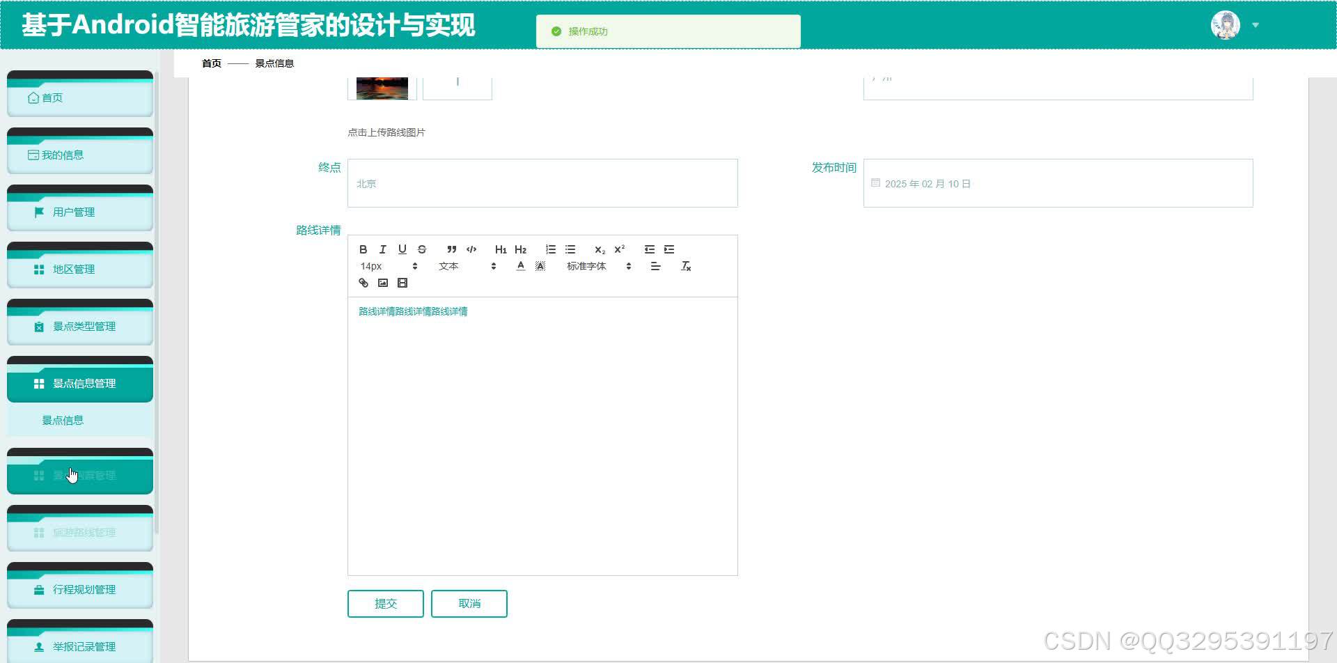Insert a hyperlink in the editor
Viewport: 1337px width, 663px height.
[363, 283]
